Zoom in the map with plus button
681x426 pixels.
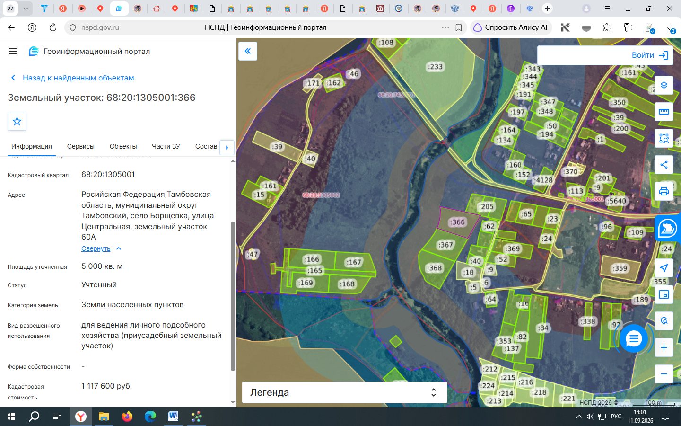coord(664,347)
